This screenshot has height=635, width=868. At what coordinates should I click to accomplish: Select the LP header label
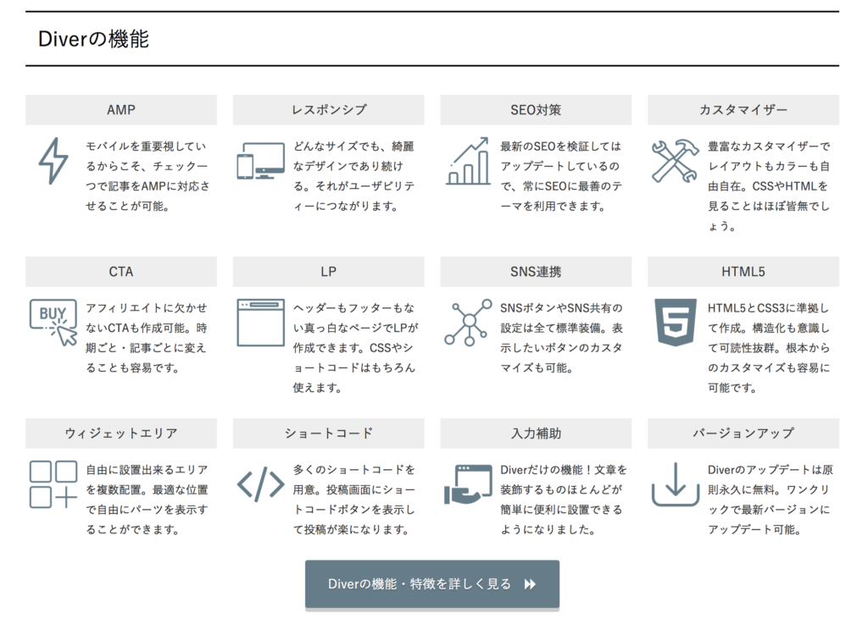[329, 272]
